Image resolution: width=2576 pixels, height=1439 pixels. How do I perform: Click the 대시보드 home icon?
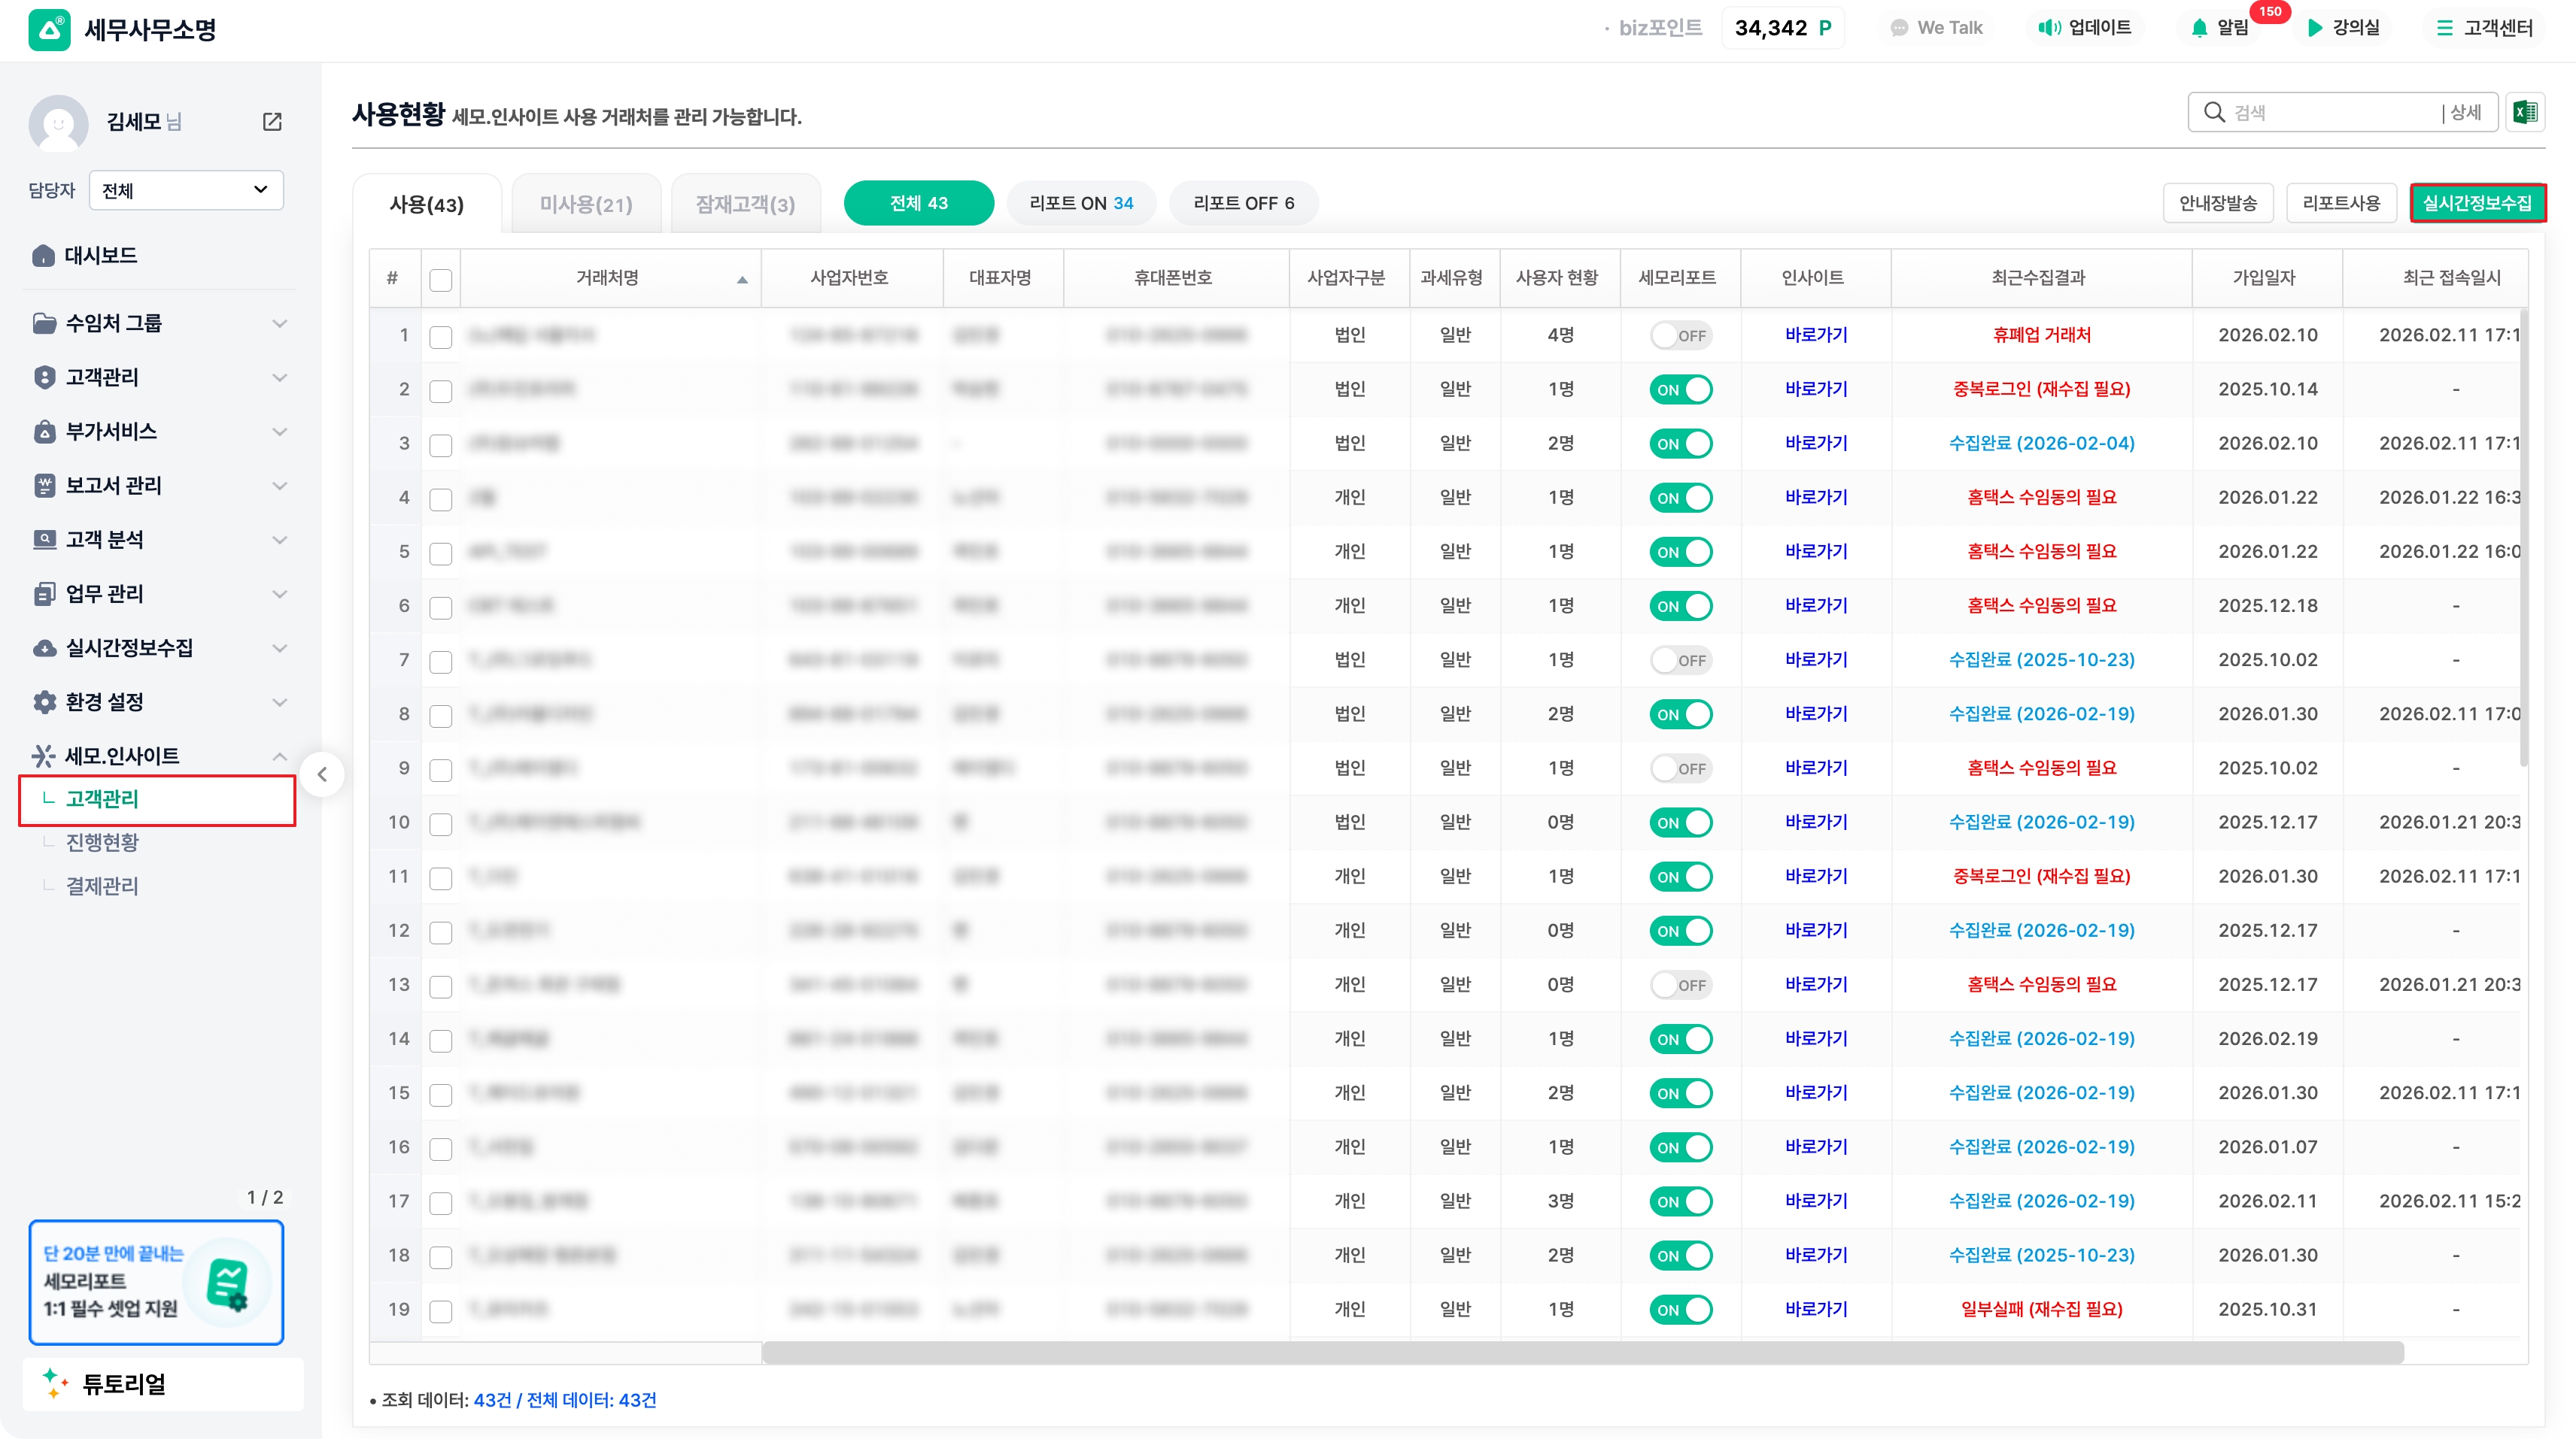click(x=43, y=256)
